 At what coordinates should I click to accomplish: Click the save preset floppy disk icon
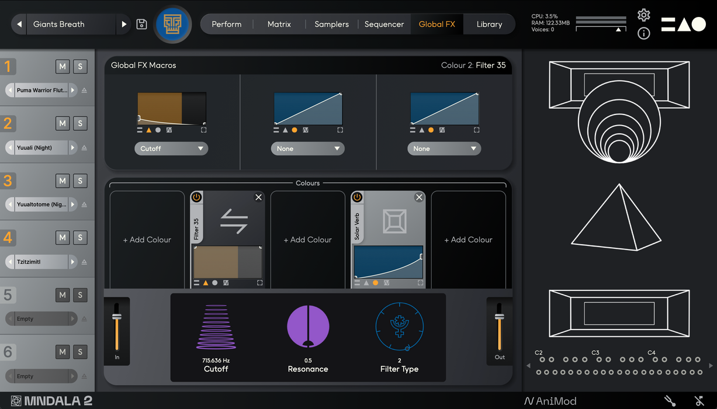[x=141, y=24]
